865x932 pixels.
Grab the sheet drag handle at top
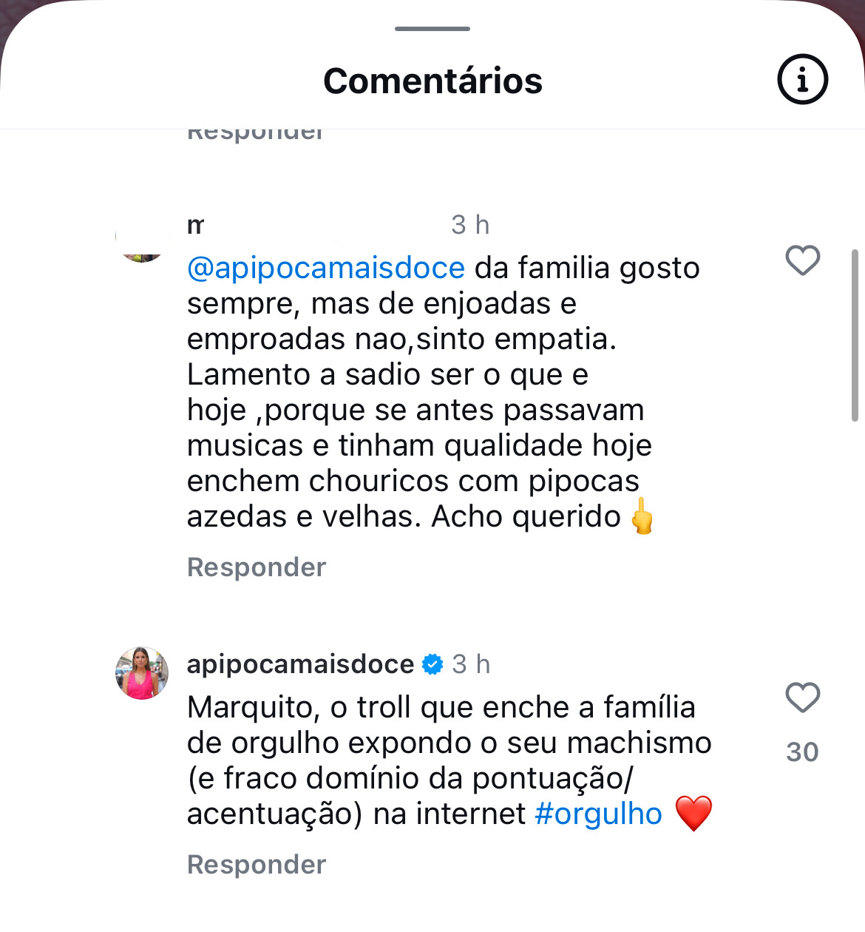click(x=432, y=29)
